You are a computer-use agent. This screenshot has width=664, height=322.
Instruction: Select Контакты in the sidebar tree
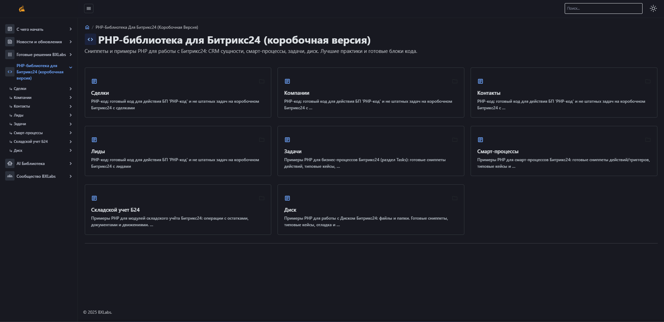coord(22,107)
